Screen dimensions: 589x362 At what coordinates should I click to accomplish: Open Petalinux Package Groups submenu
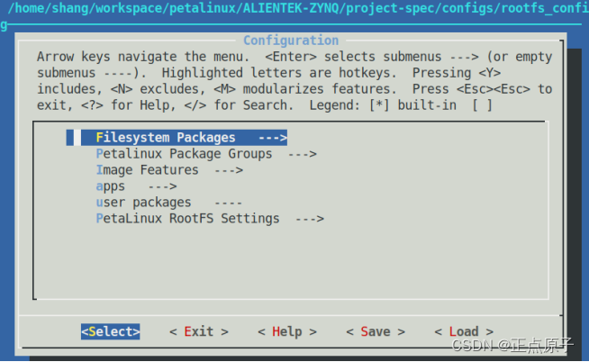[x=206, y=154]
